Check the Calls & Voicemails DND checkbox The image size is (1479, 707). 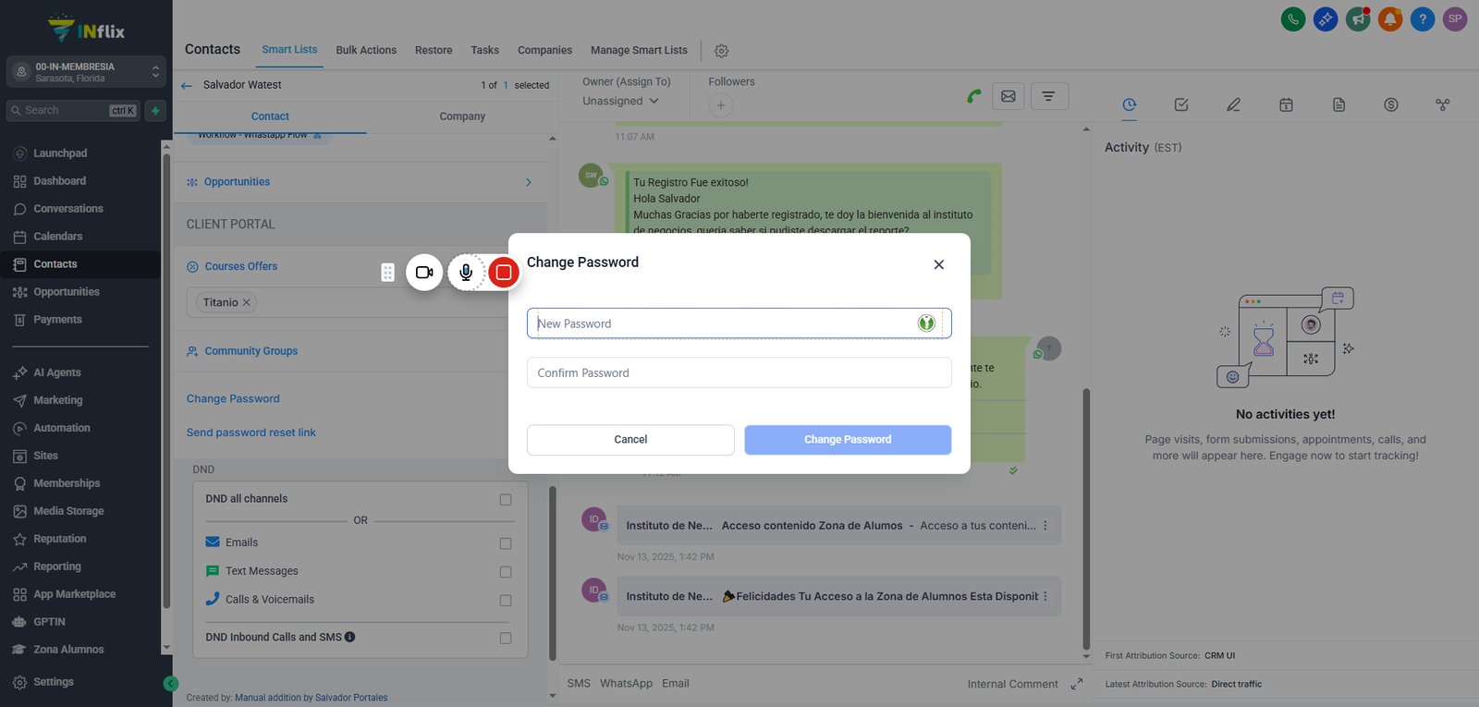(506, 601)
